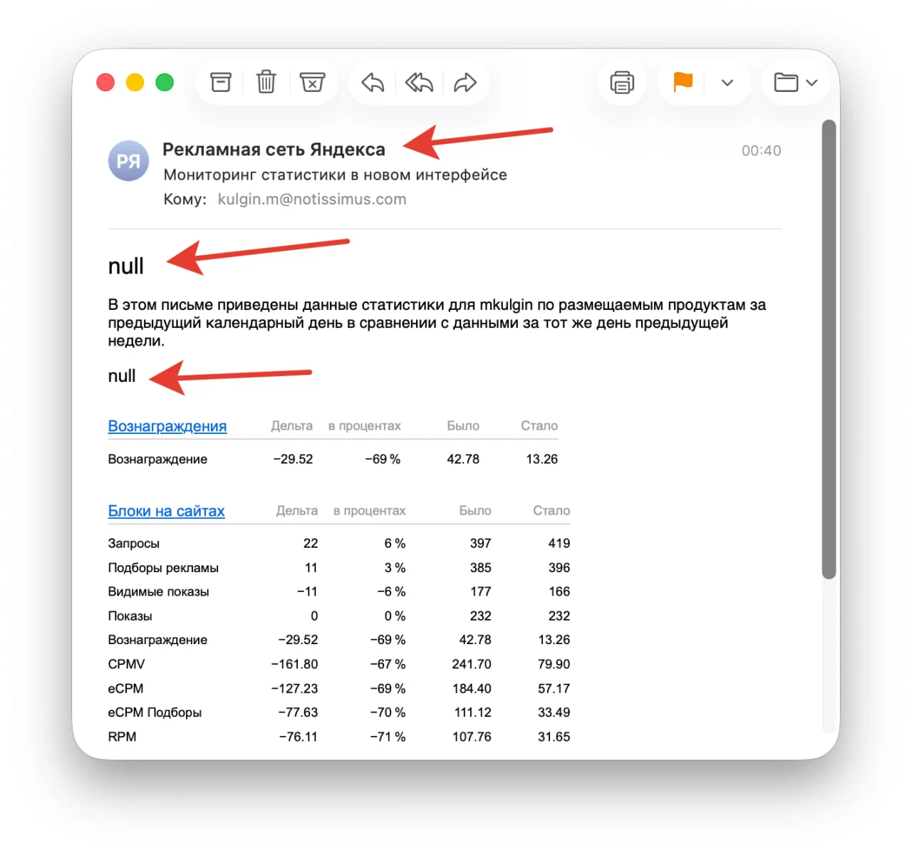
Task: Print the message
Action: 622,83
